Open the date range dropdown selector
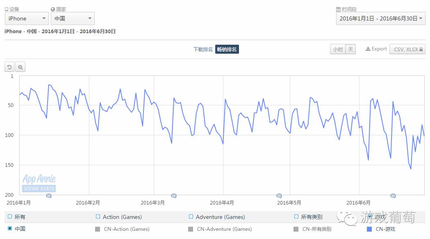Viewport: 430px width, 239px height. pos(380,18)
